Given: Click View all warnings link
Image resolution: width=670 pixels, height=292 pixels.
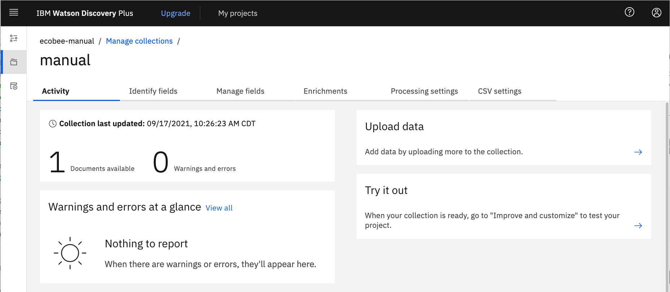Looking at the screenshot, I should click(x=219, y=208).
